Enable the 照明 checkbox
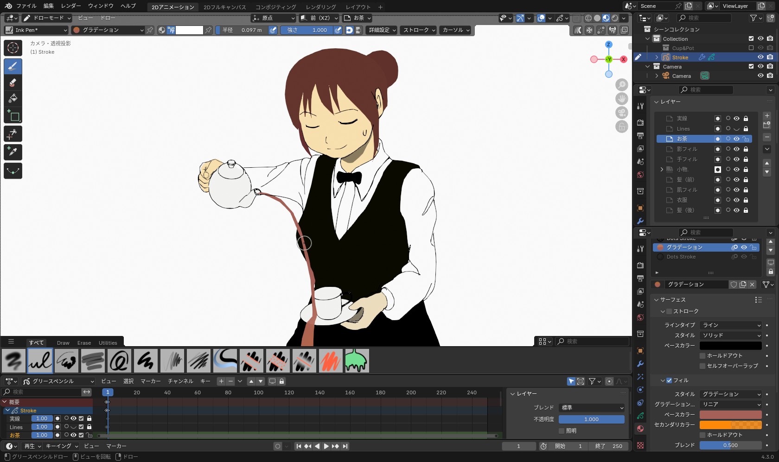Viewport: 779px width, 462px height. [x=561, y=430]
